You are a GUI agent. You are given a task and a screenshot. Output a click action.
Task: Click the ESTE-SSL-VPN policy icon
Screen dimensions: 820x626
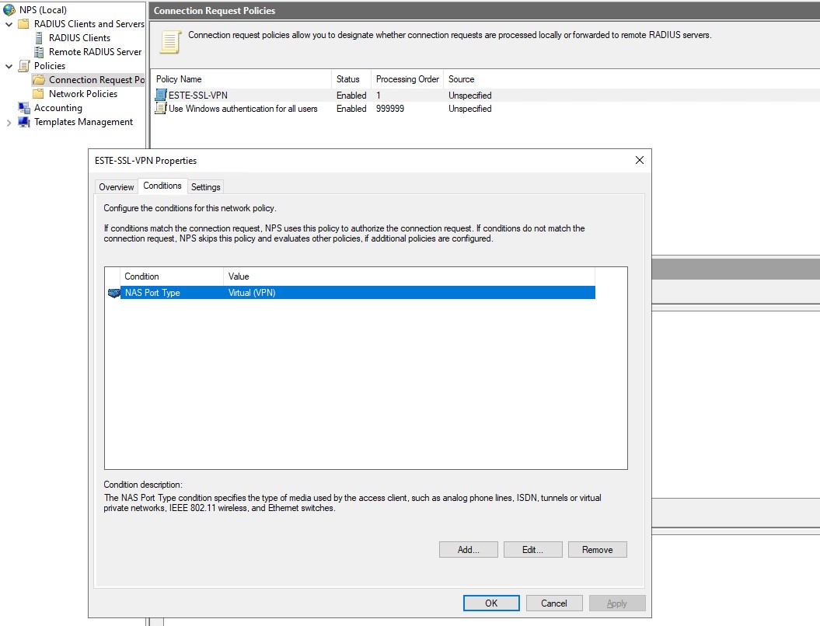(161, 95)
